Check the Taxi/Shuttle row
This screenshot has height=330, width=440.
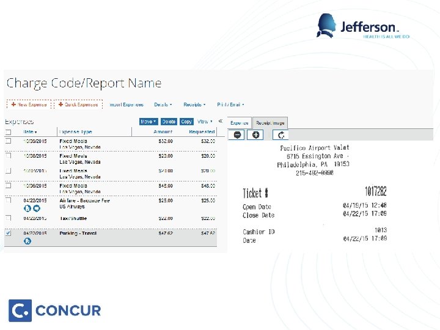(8, 218)
